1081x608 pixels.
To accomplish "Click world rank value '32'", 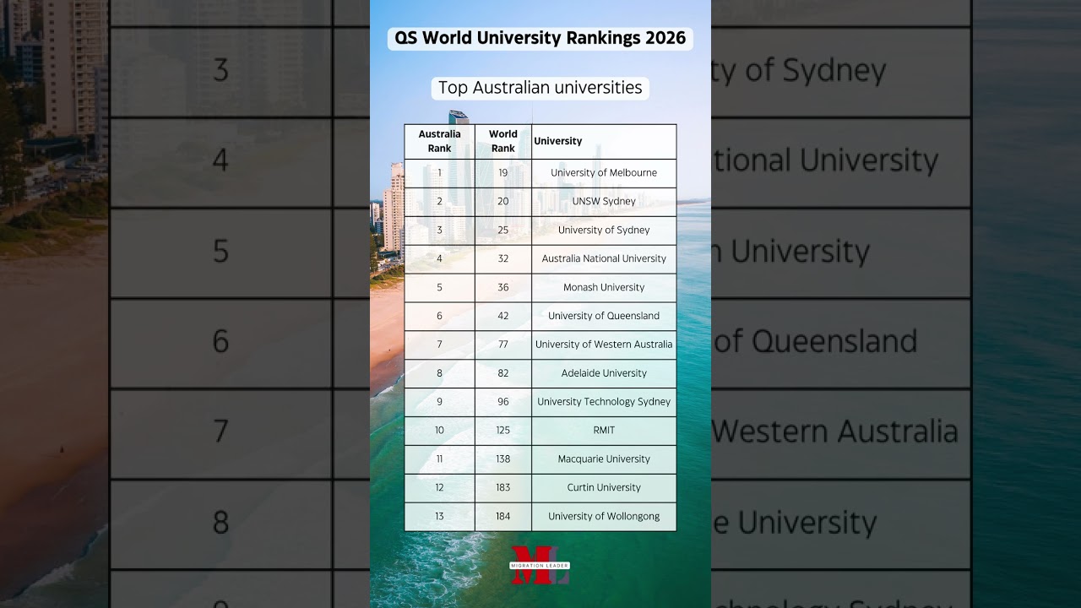I will point(503,258).
